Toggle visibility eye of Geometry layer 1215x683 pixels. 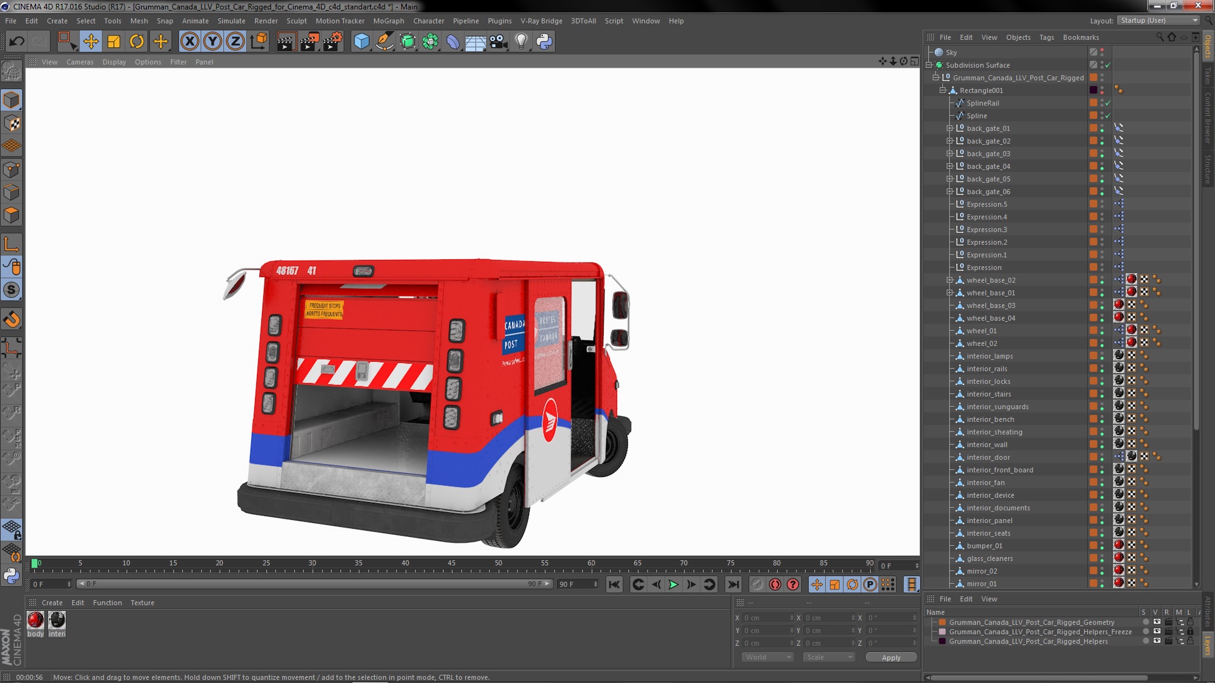(1157, 622)
